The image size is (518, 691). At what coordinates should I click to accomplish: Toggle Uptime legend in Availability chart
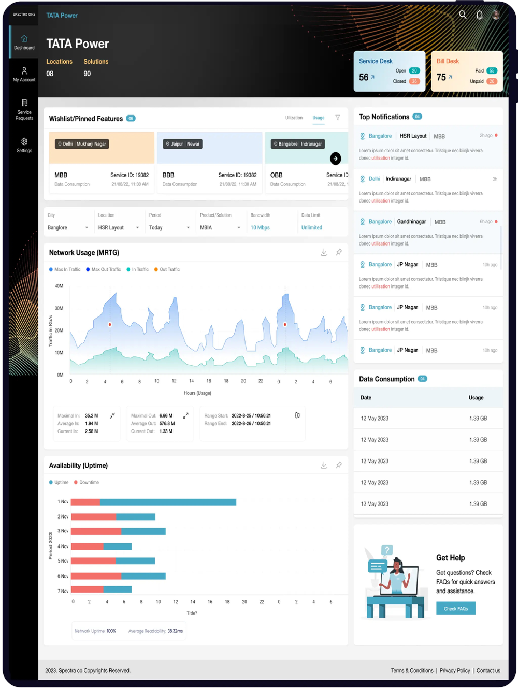pos(59,482)
